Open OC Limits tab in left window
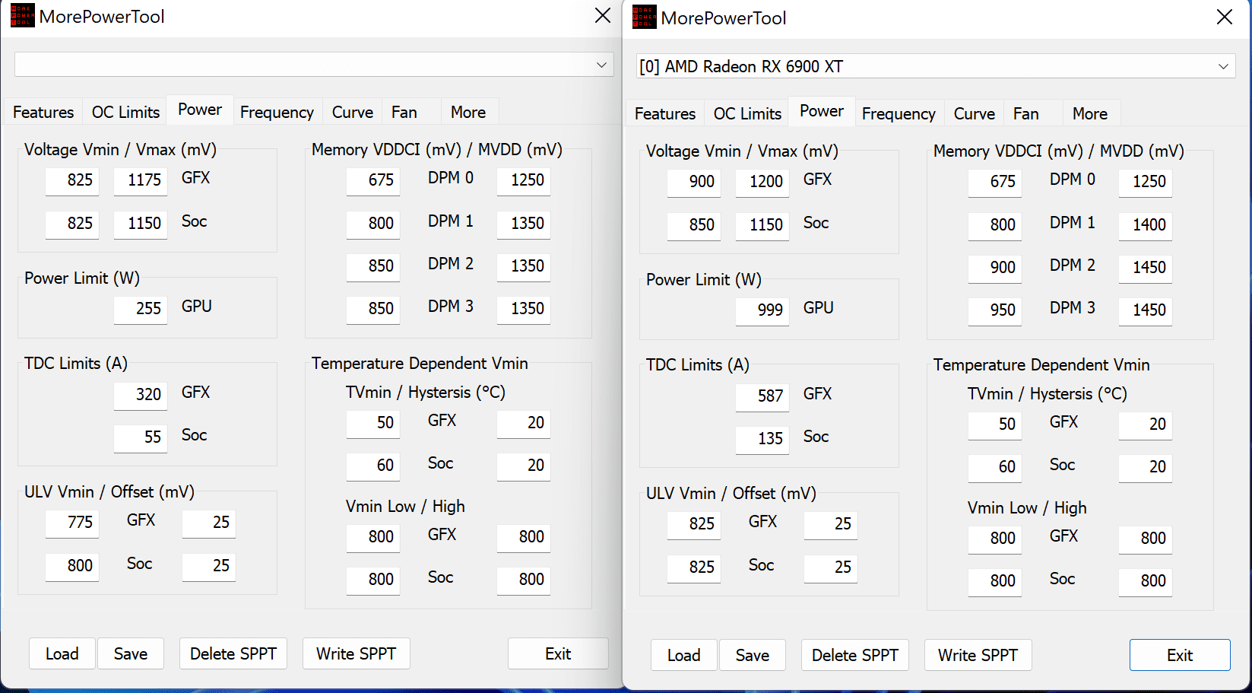The image size is (1252, 693). click(x=125, y=112)
